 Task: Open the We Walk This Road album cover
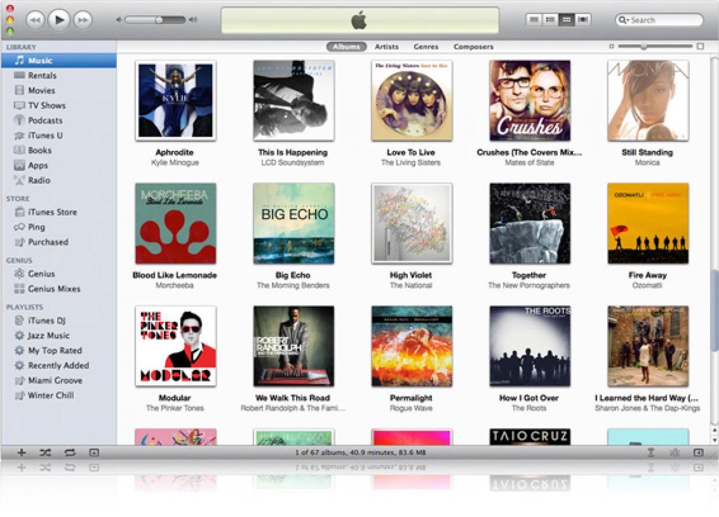tap(293, 346)
